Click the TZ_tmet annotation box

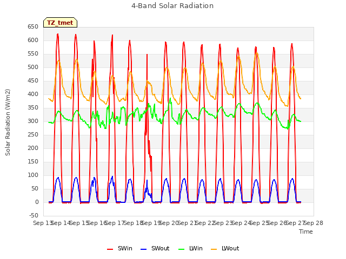[x=60, y=23]
